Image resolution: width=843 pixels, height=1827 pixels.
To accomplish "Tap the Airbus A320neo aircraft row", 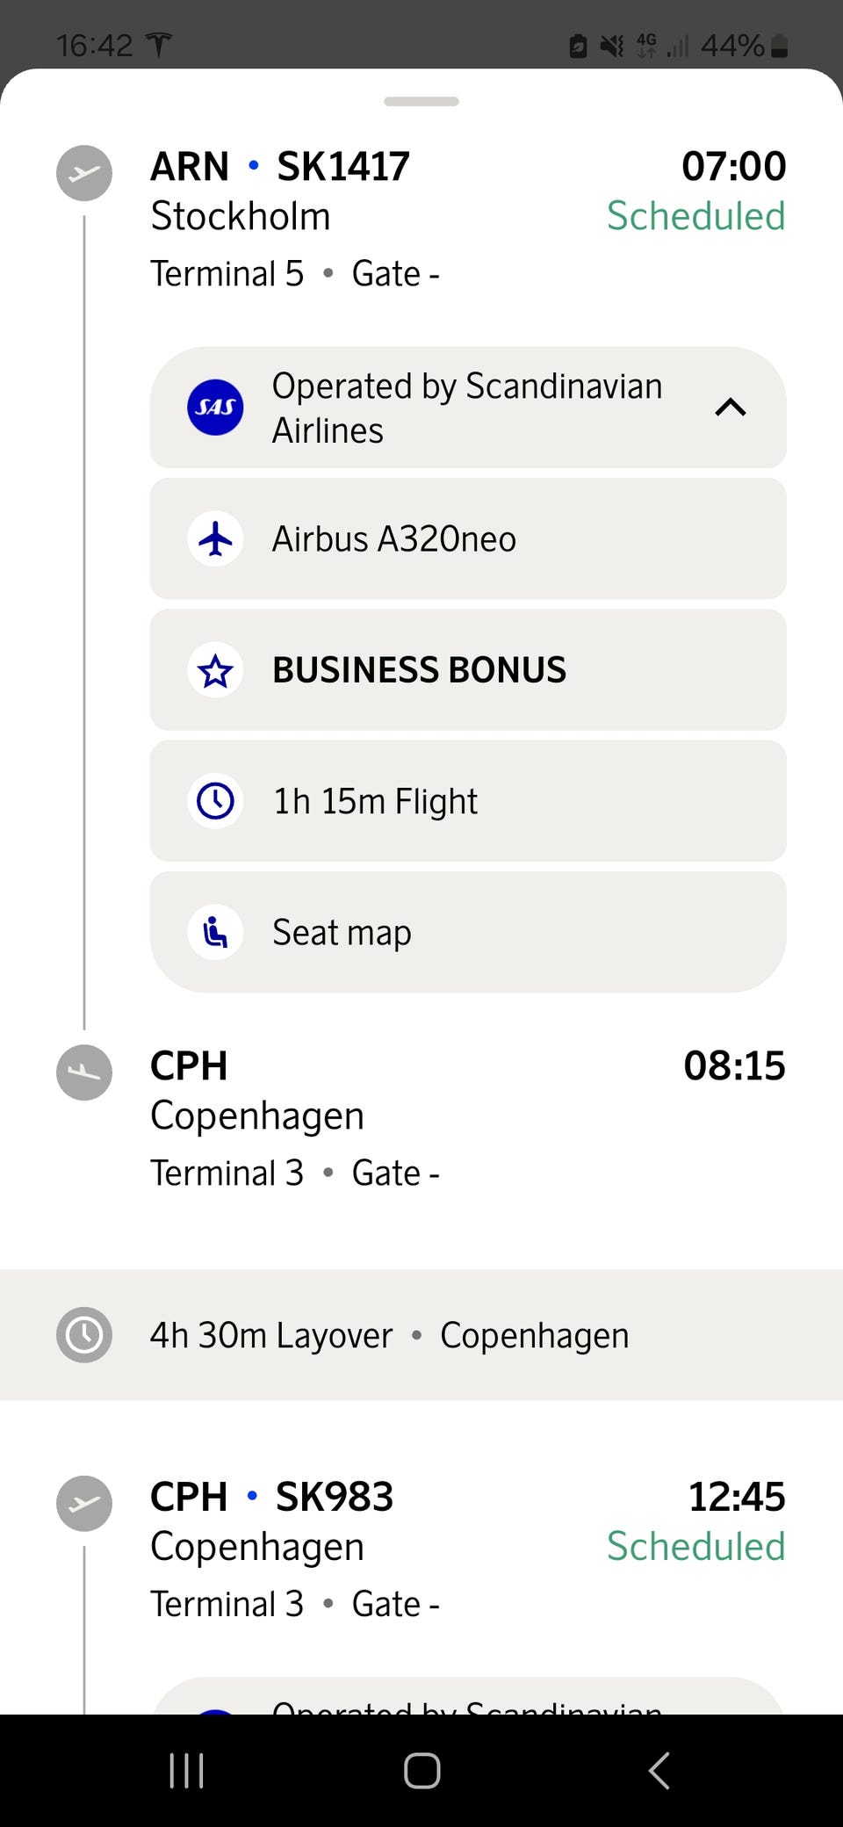I will click(467, 538).
